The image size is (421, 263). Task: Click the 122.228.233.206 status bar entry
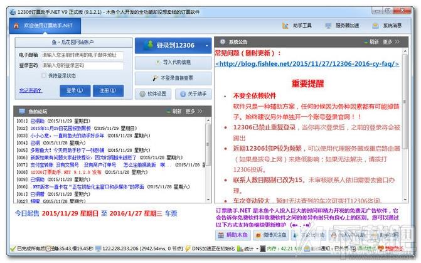tap(139, 249)
